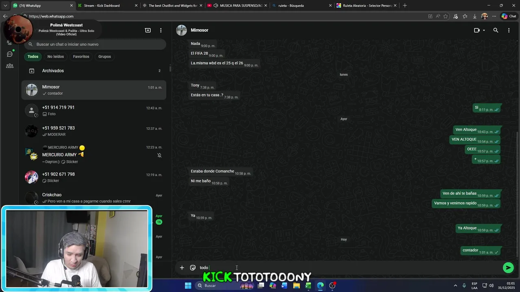Open the Windows Start menu
520x292 pixels.
click(x=188, y=286)
